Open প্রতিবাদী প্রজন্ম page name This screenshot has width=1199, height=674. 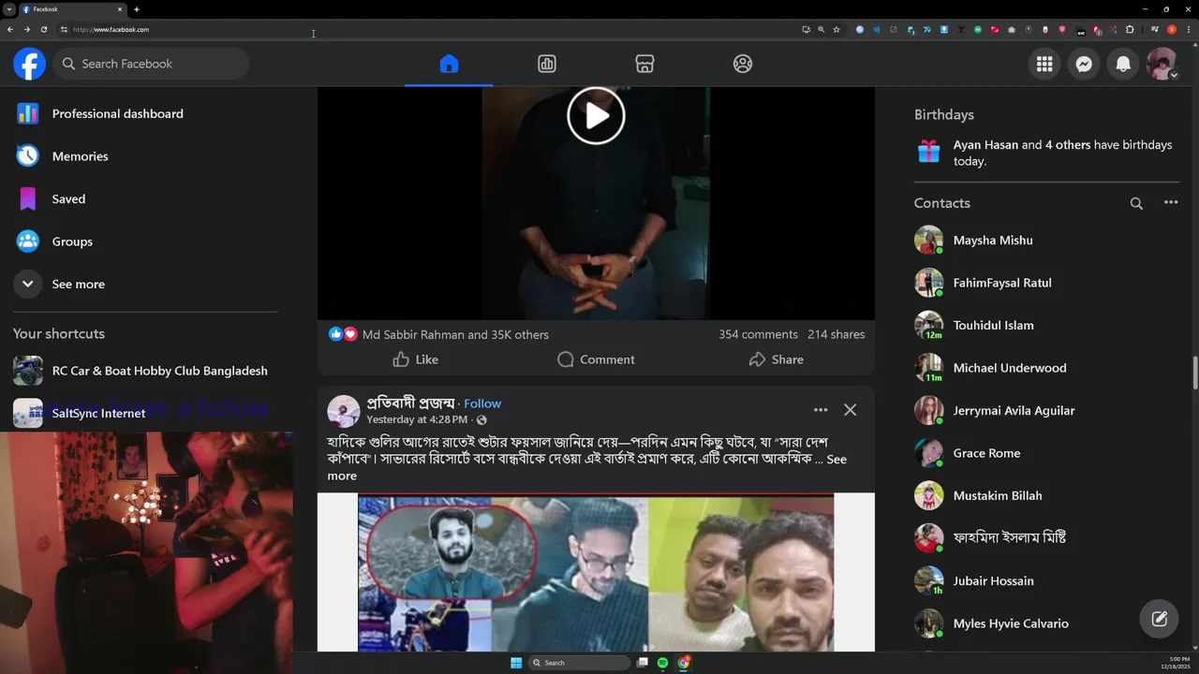(x=410, y=403)
